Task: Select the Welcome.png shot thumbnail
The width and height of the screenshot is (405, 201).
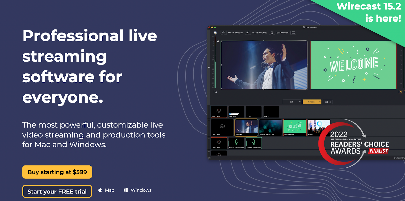Action: (x=295, y=128)
